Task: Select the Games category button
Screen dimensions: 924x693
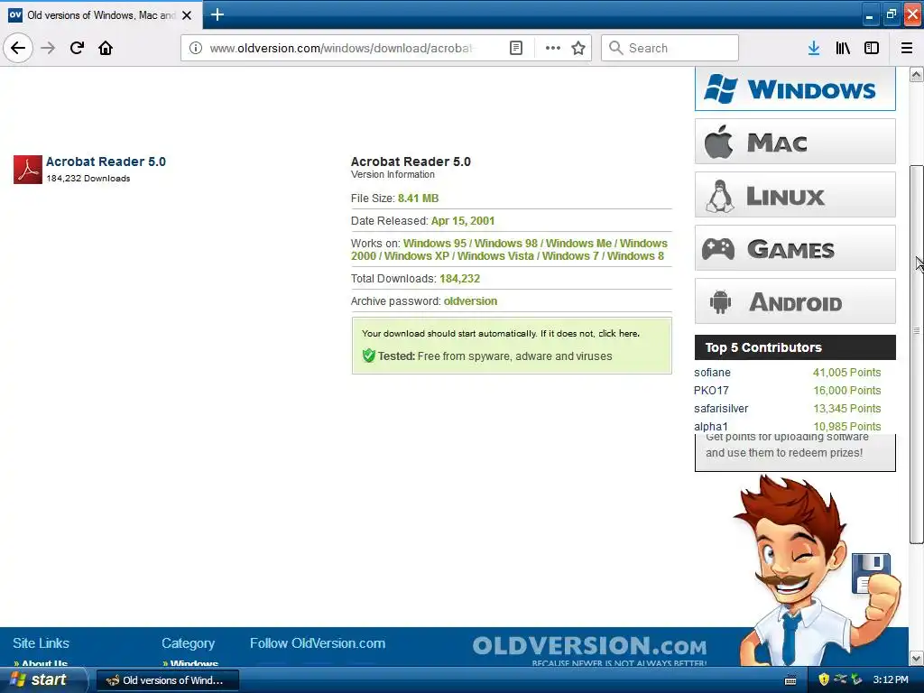Action: [x=795, y=248]
